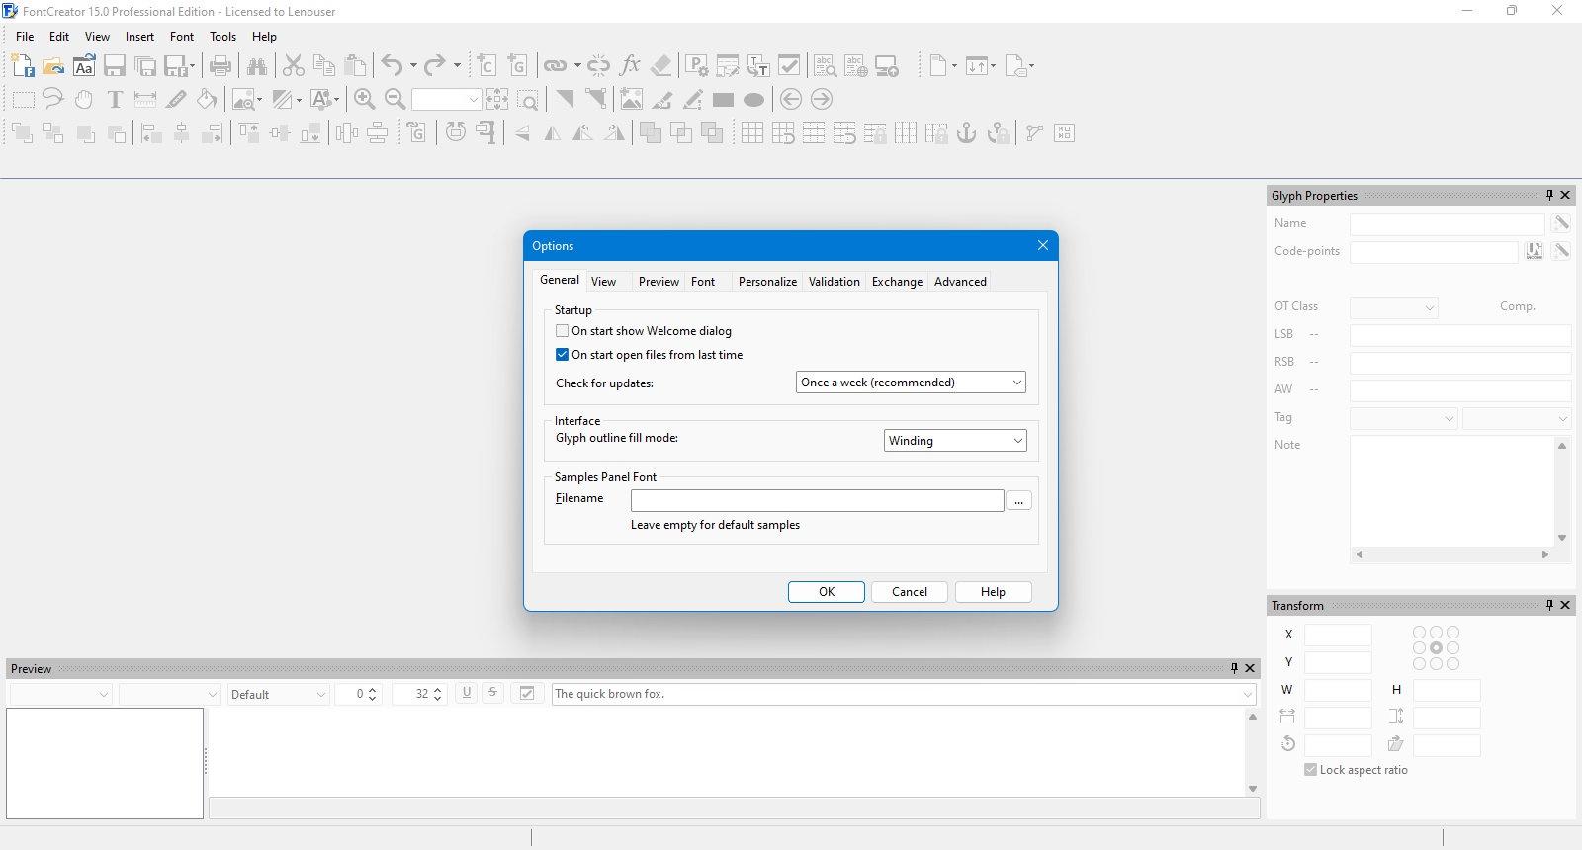Toggle Lock aspect ratio checkbox
Screen dimensions: 1582x850
1310,770
